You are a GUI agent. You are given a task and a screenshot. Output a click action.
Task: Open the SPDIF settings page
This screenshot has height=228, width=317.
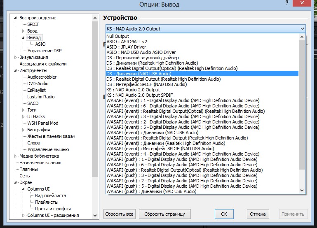click(x=33, y=24)
